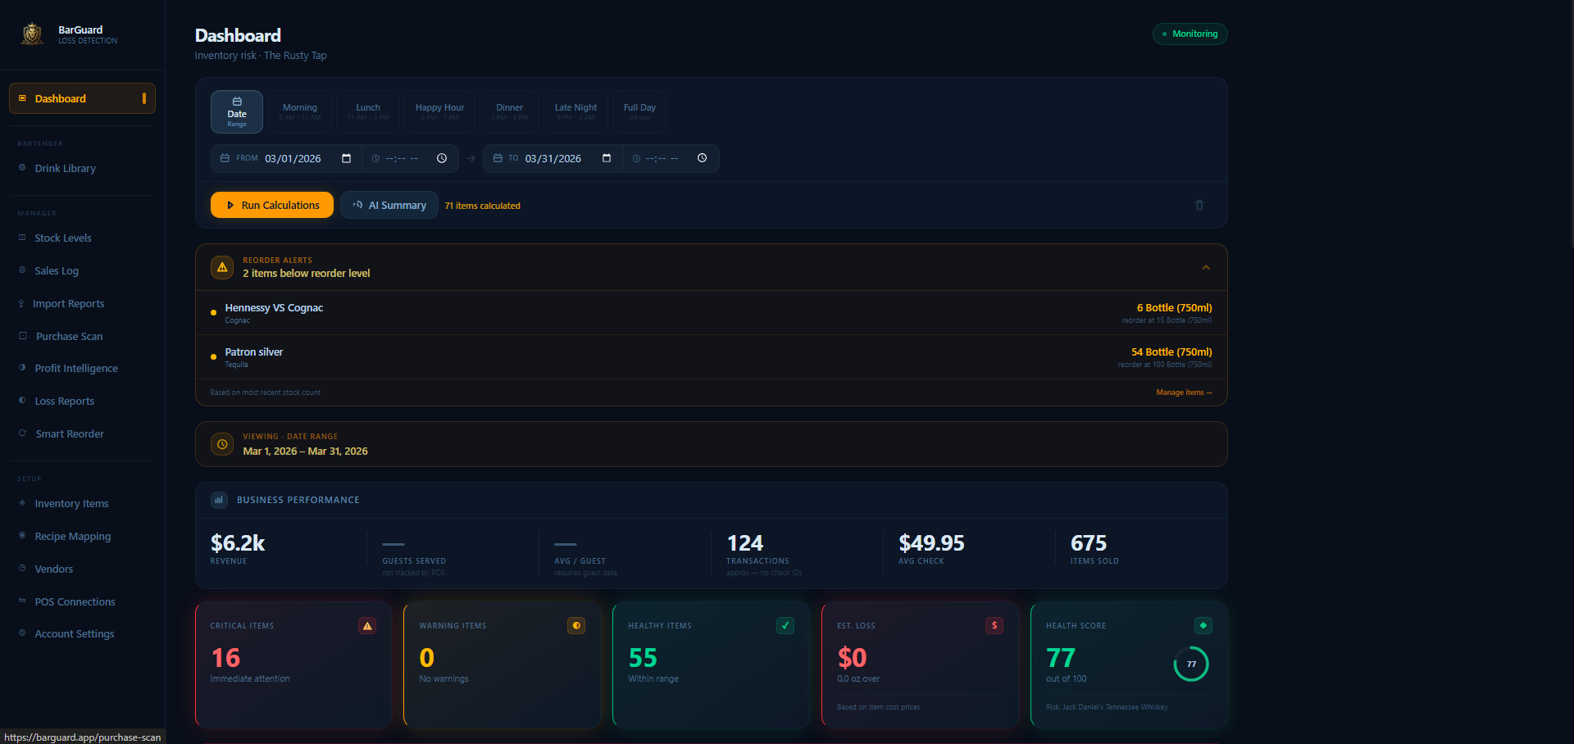Click the AI Summary sparkle icon
The width and height of the screenshot is (1574, 744).
(x=357, y=205)
